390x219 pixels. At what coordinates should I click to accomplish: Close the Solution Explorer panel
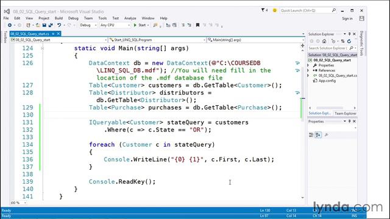pyautogui.click(x=355, y=34)
